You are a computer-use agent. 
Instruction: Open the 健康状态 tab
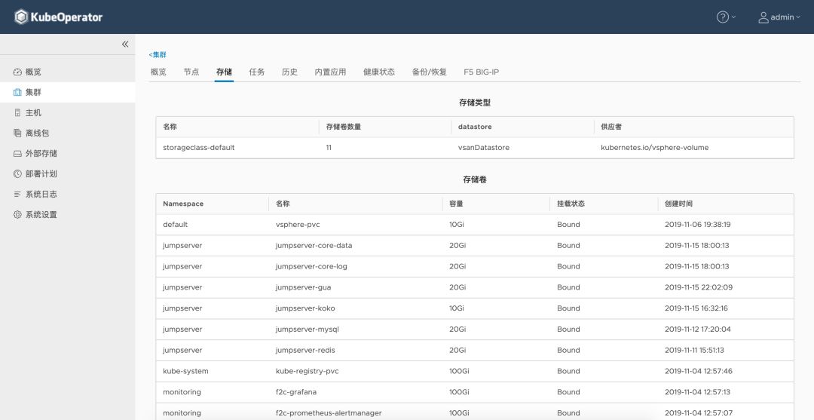pos(379,72)
